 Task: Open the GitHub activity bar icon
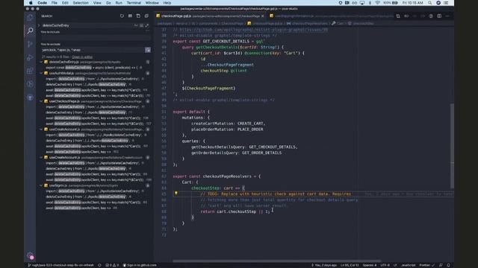[30, 98]
